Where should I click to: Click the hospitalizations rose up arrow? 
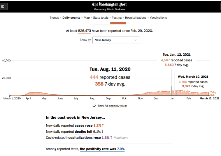tap(111, 138)
